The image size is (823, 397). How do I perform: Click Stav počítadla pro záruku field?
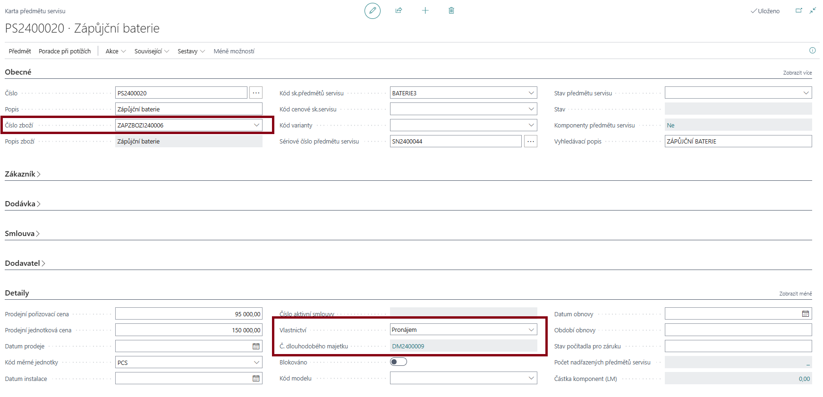tap(738, 346)
